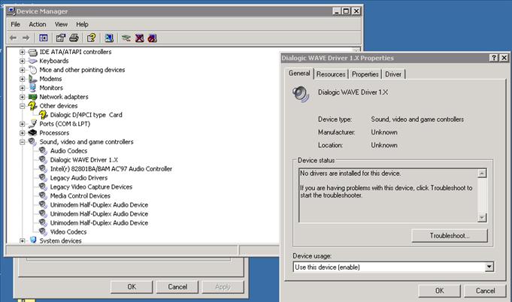Click the Video Codecs device icon
Viewport: 512px width, 302px height.
pyautogui.click(x=43, y=231)
